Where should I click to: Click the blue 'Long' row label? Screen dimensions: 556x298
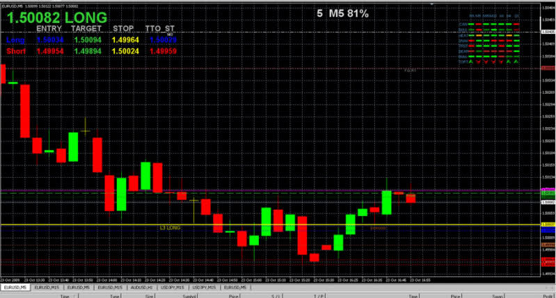(15, 40)
